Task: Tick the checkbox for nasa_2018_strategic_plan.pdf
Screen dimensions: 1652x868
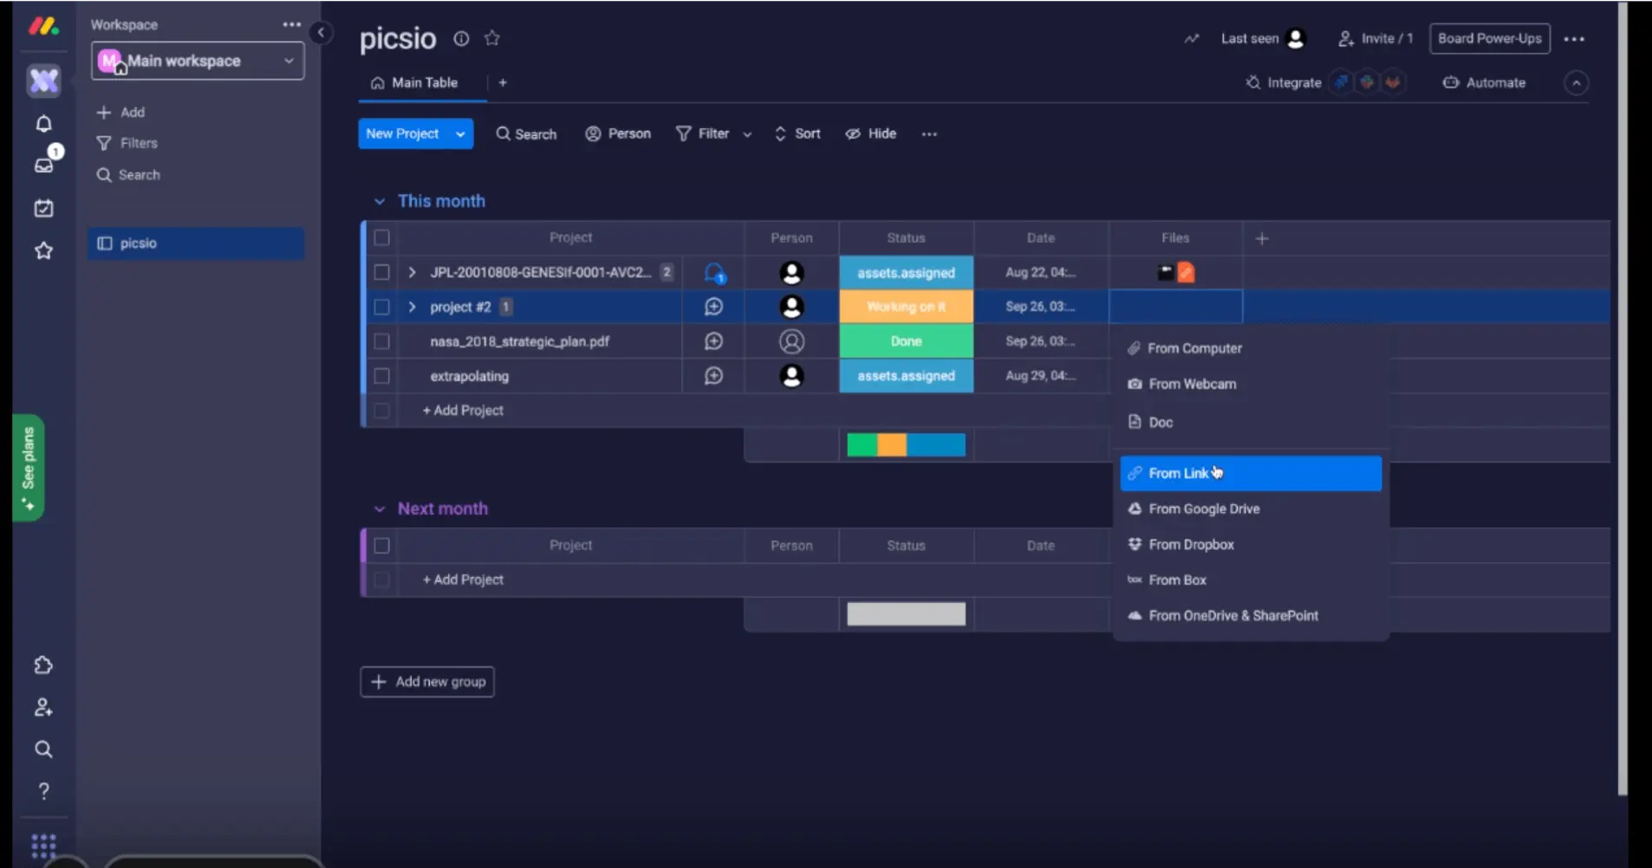Action: pos(381,341)
